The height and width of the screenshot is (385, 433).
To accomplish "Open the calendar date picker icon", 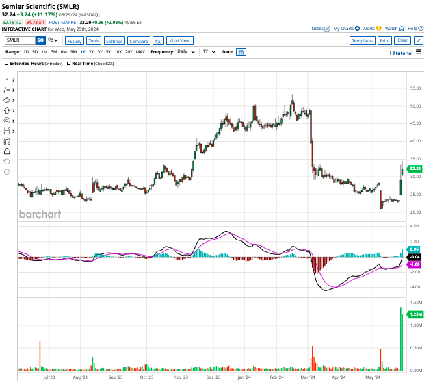I will (241, 52).
